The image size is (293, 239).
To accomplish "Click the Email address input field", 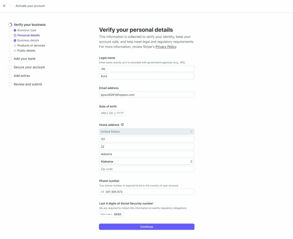I will coord(146,95).
